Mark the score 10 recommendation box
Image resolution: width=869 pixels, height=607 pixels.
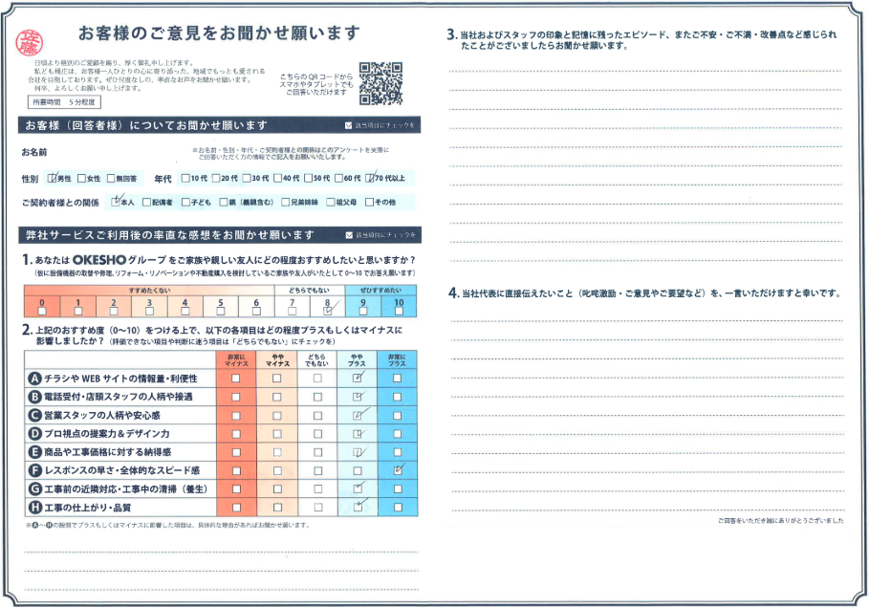point(399,311)
